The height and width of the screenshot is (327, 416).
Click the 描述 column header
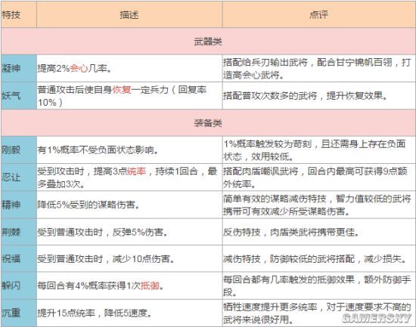tap(129, 14)
